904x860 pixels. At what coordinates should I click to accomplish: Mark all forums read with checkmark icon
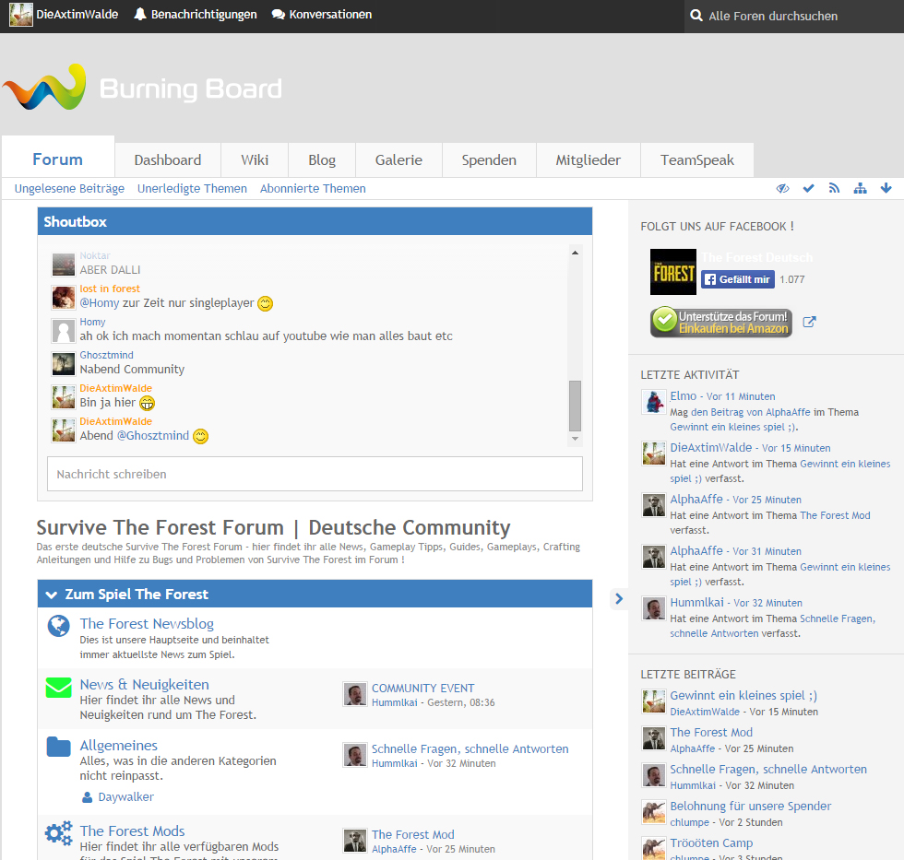coord(809,188)
